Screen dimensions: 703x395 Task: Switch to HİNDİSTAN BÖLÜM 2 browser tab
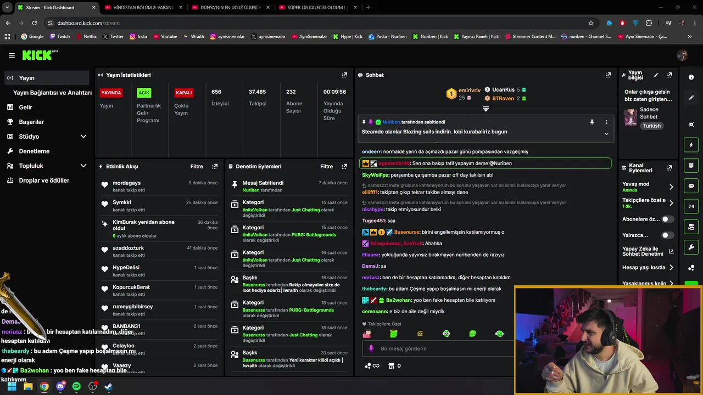(143, 8)
